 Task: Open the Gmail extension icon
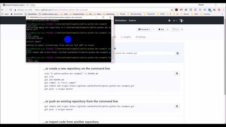181,10
